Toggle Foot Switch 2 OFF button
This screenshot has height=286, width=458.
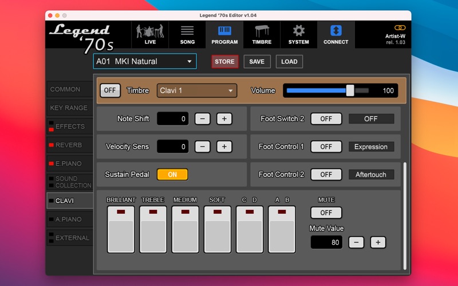coord(326,119)
